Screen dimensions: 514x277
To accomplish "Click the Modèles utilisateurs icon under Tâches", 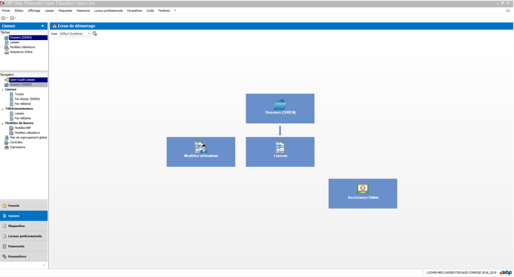I will (x=7, y=47).
